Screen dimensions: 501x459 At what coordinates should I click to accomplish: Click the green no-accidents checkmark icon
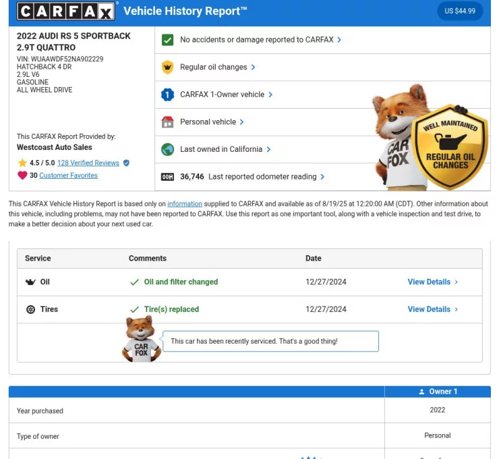[x=168, y=40]
